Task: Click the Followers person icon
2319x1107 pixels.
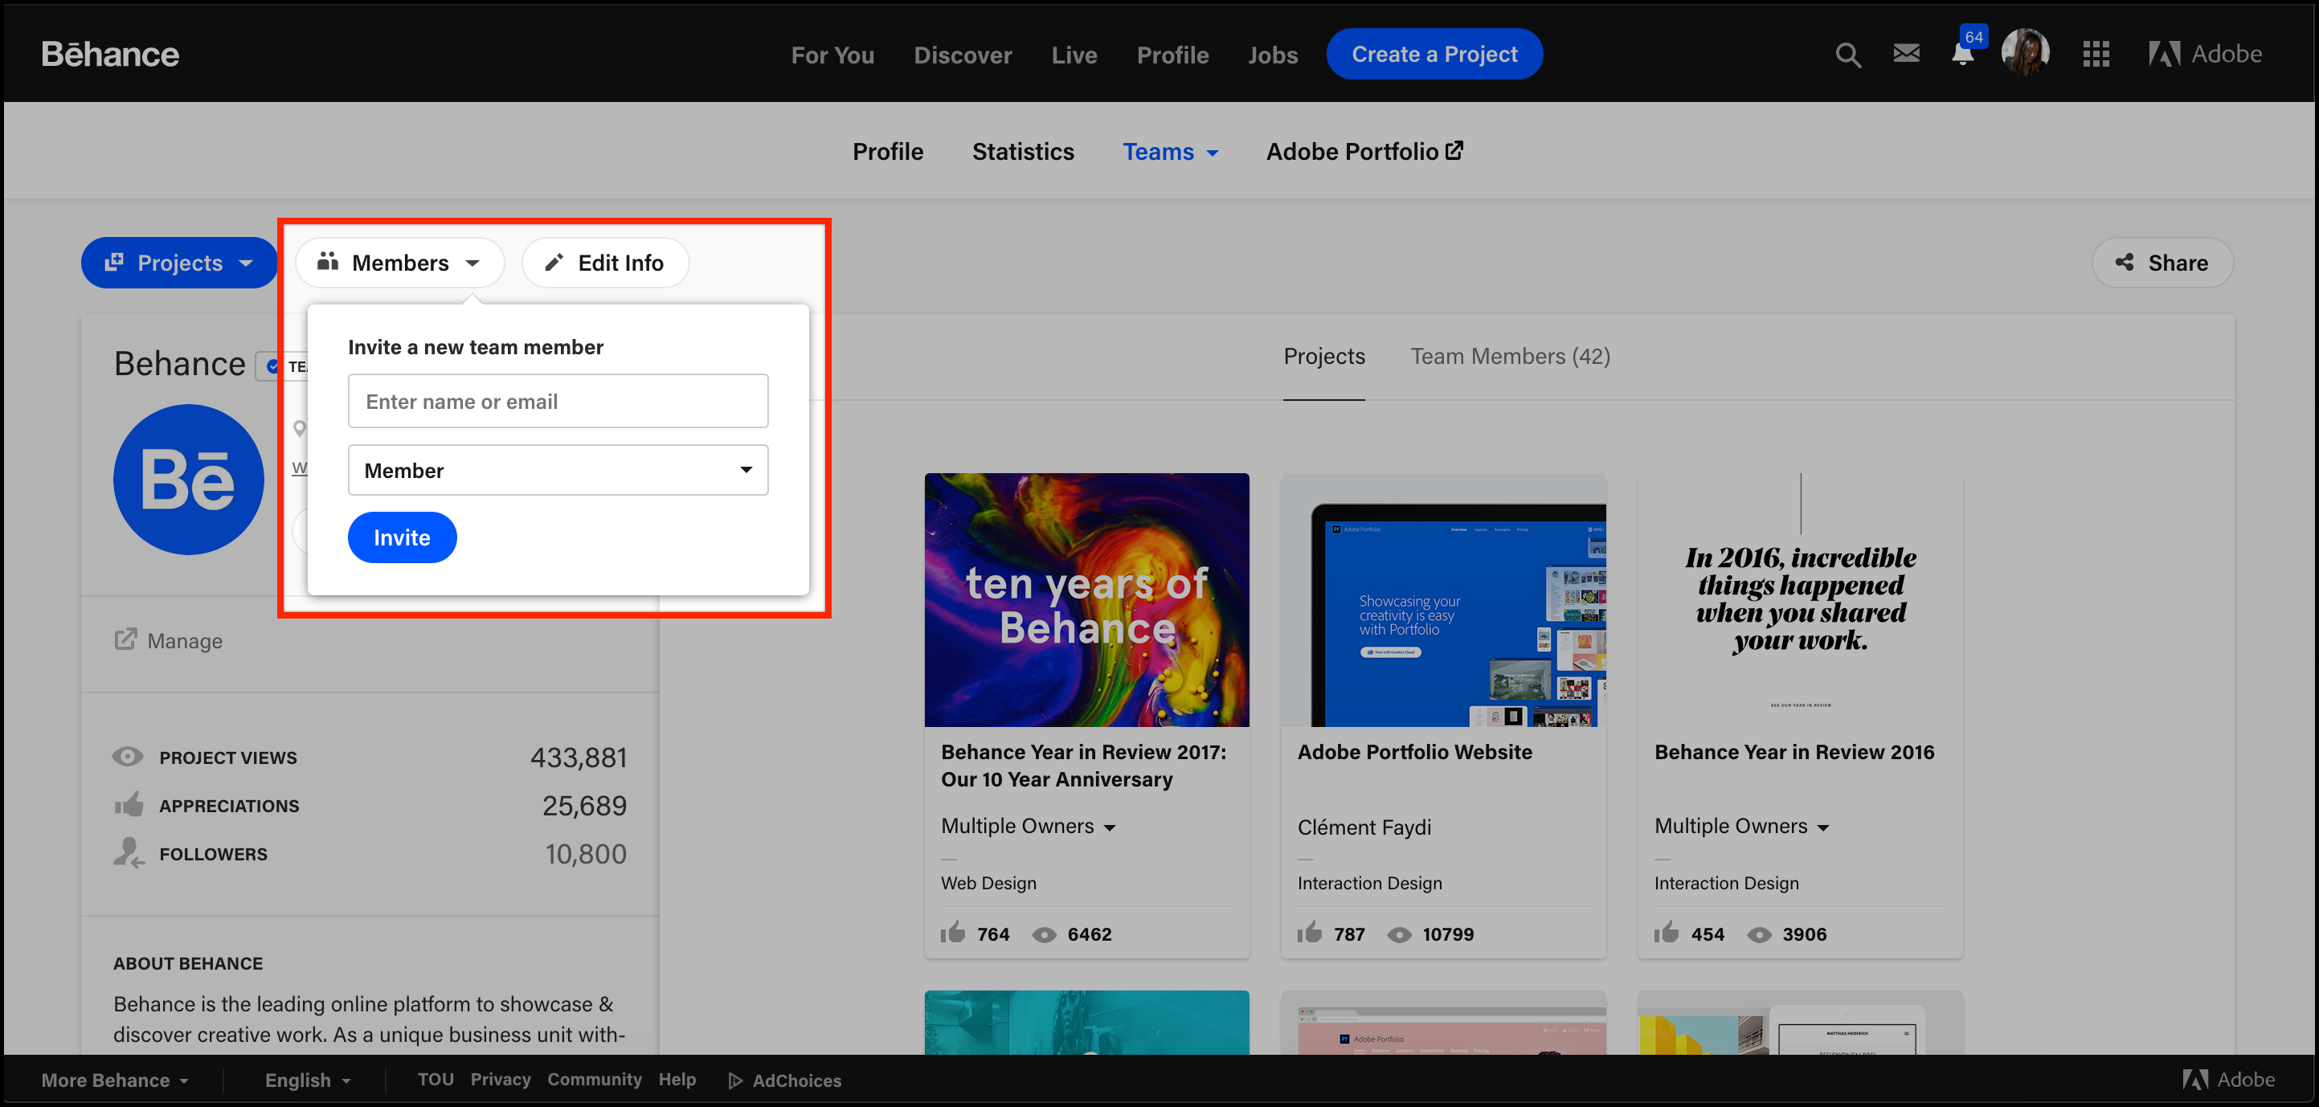Action: tap(129, 852)
